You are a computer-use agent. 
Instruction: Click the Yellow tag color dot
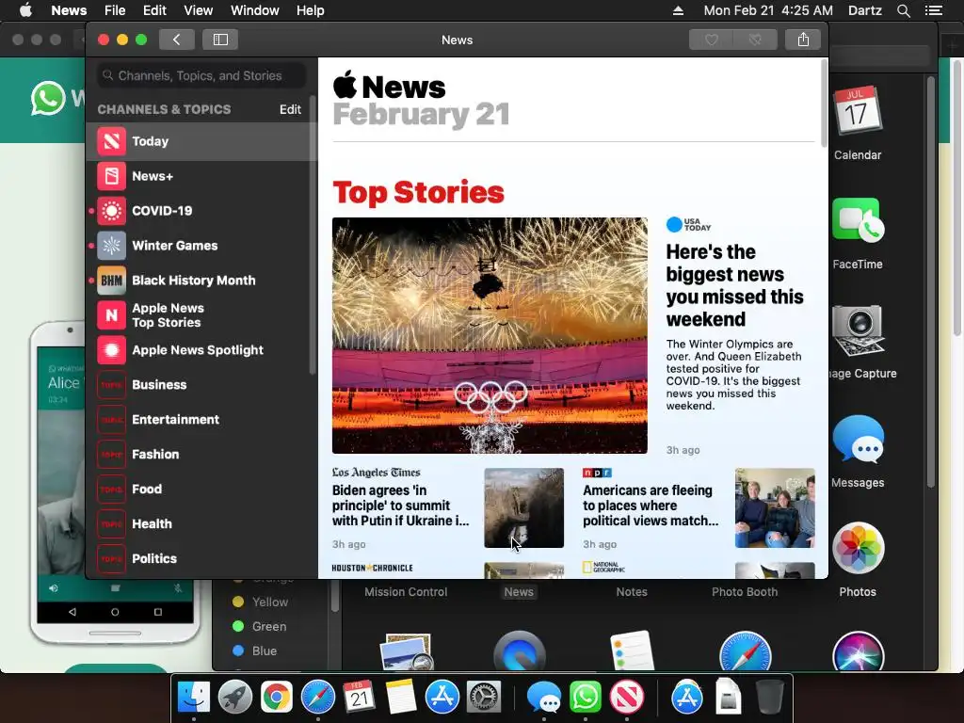238,602
